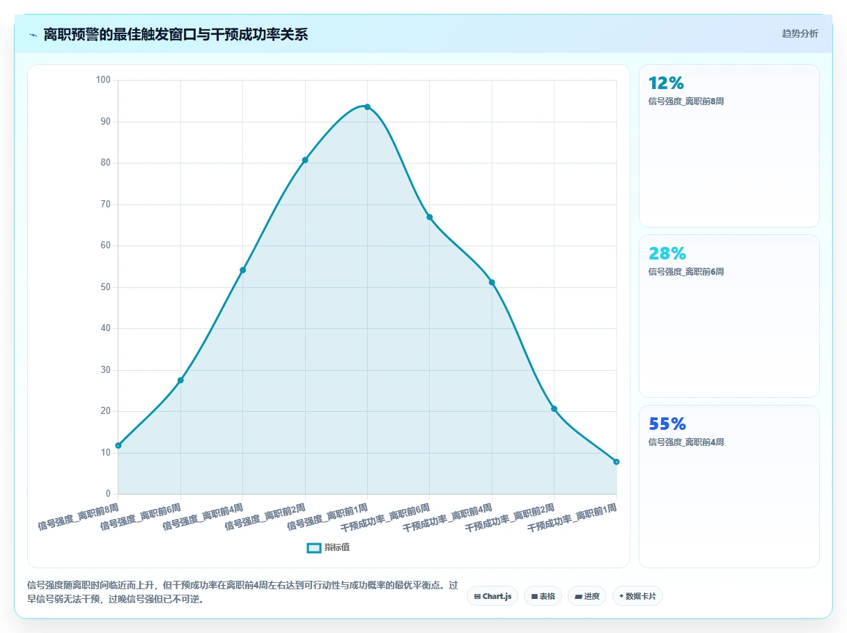This screenshot has width=847, height=633.
Task: Click the title 离职预警的最佳触发窗口与干预成功率关系
Action: click(x=176, y=35)
